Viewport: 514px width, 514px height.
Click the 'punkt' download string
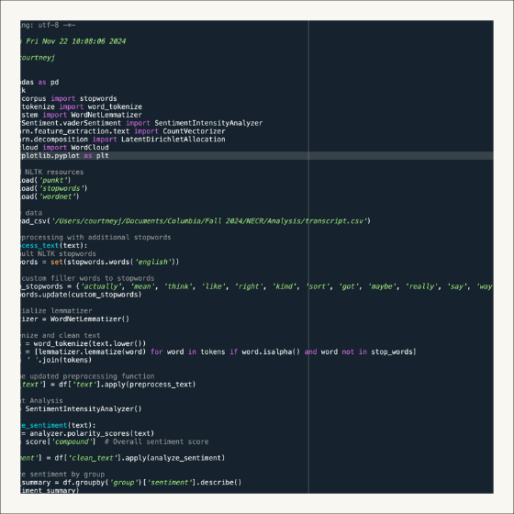(53, 180)
